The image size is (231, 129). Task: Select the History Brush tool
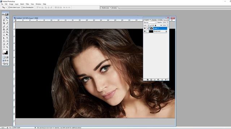(x=7, y=29)
